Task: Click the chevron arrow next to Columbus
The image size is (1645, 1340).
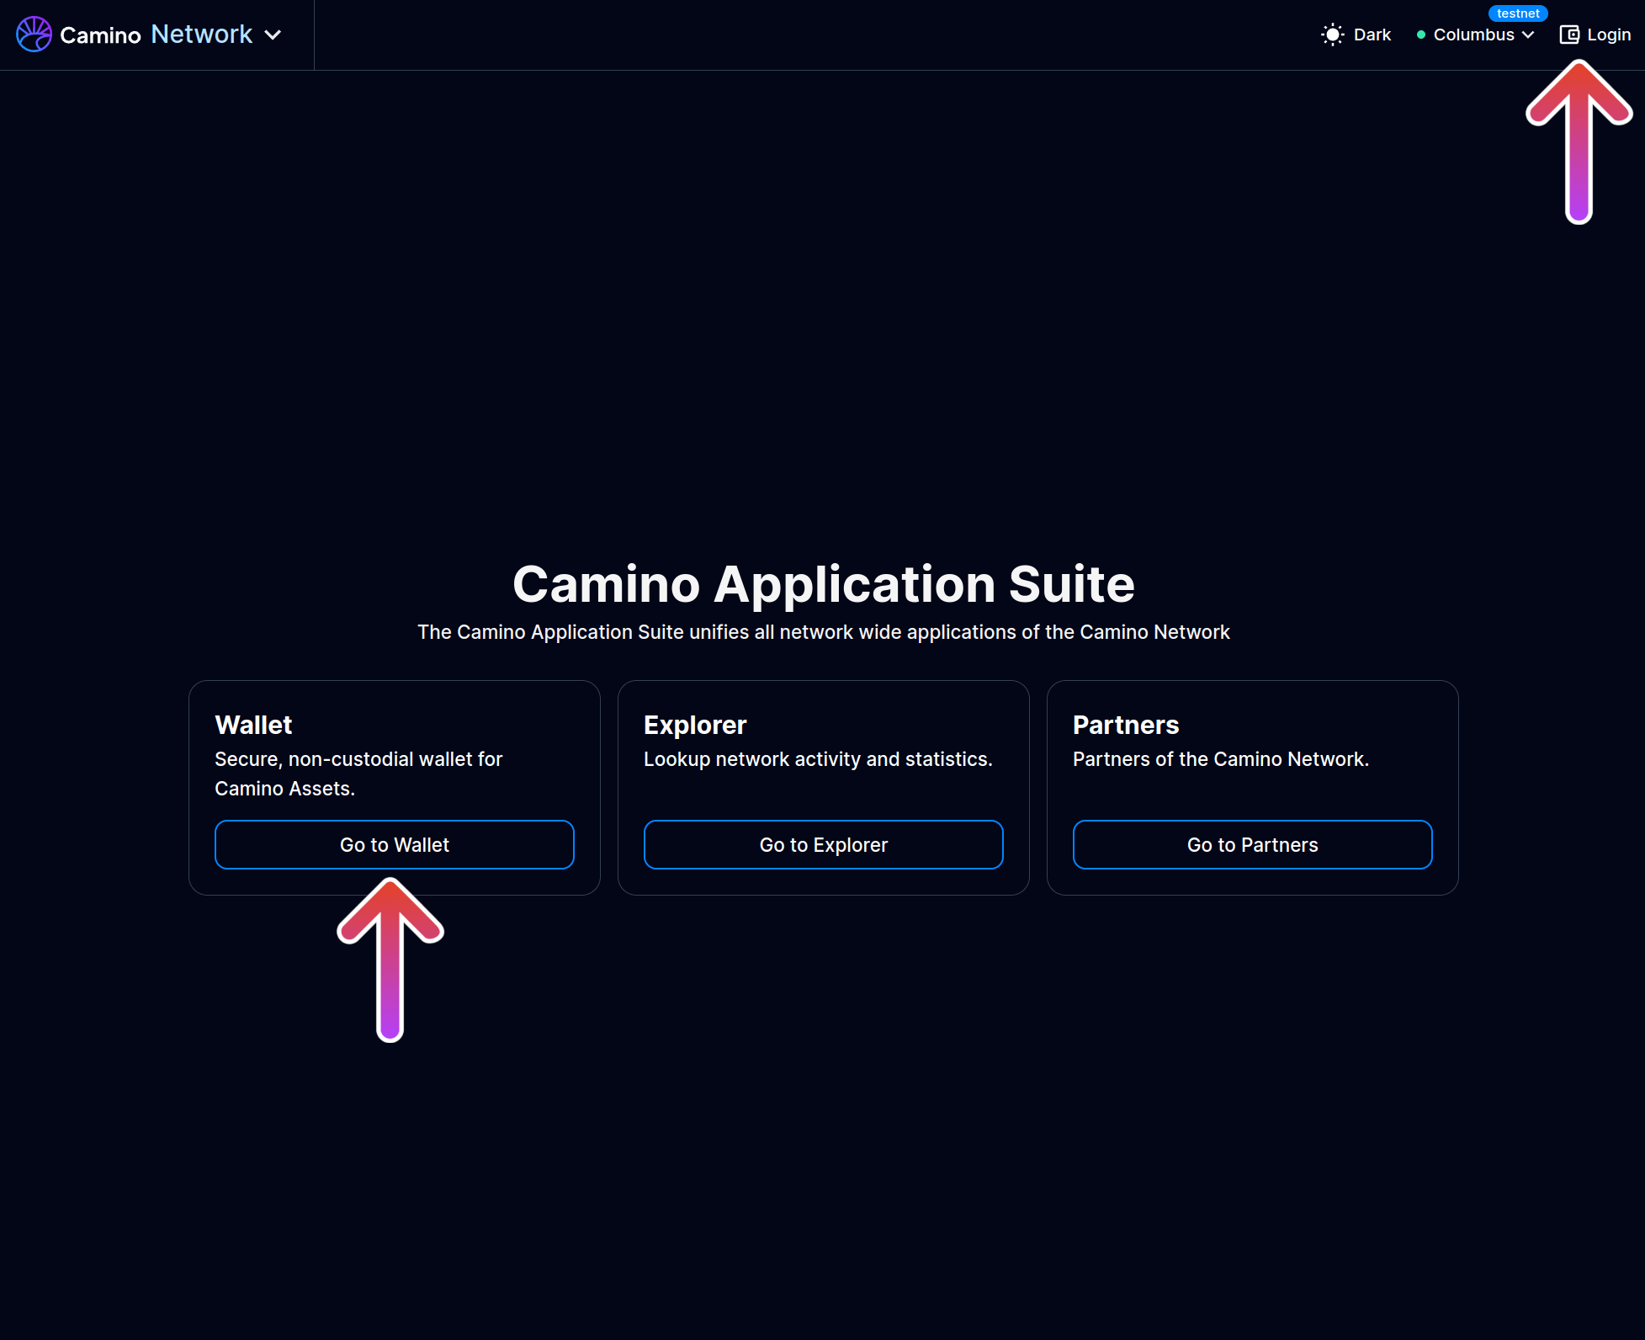Action: coord(1528,35)
